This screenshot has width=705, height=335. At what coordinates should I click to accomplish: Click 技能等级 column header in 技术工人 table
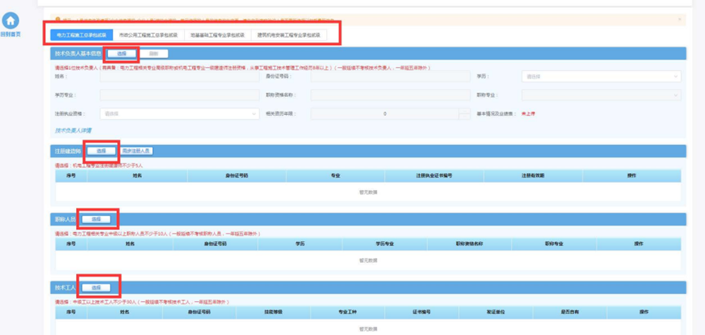point(273,312)
